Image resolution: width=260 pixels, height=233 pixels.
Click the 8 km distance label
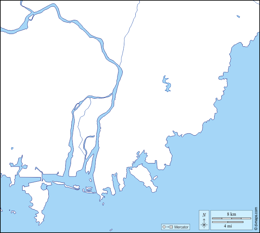pos(231,214)
